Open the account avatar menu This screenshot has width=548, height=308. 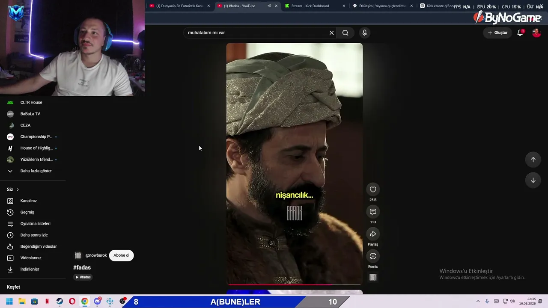[536, 33]
